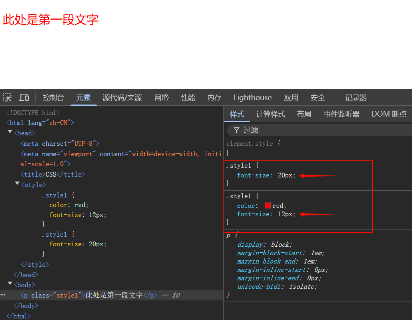
Task: Click the color property name in .style1 rule
Action: 246,206
